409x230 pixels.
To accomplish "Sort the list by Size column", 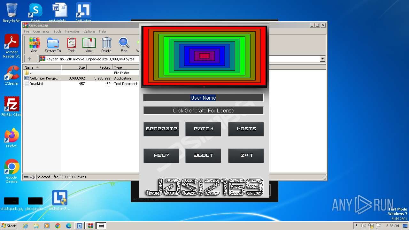I will (x=74, y=67).
